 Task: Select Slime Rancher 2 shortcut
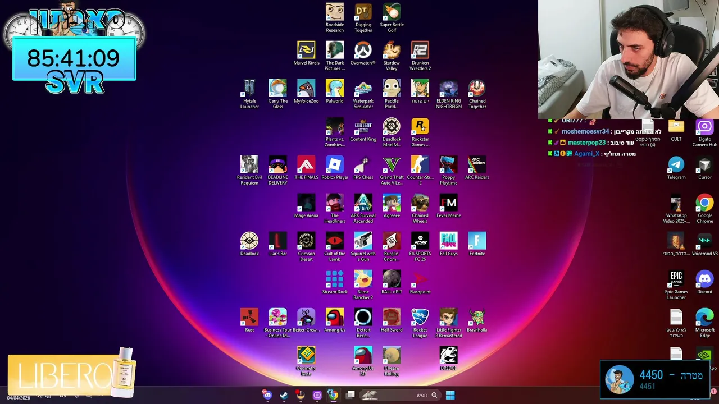[x=363, y=285]
